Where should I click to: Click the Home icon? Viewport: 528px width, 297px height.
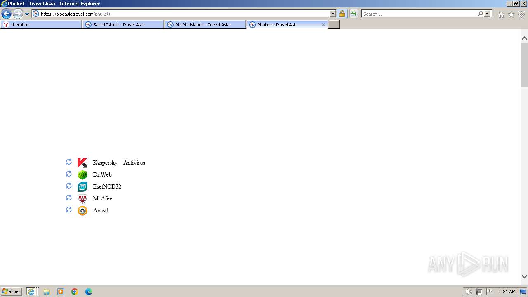[x=501, y=14]
